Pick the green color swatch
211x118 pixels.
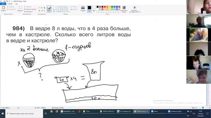[112, 7]
